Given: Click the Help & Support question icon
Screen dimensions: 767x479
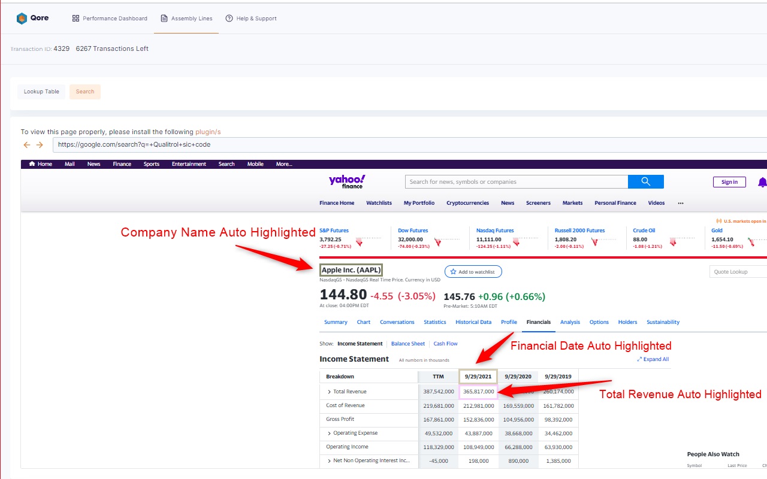Looking at the screenshot, I should click(x=229, y=19).
